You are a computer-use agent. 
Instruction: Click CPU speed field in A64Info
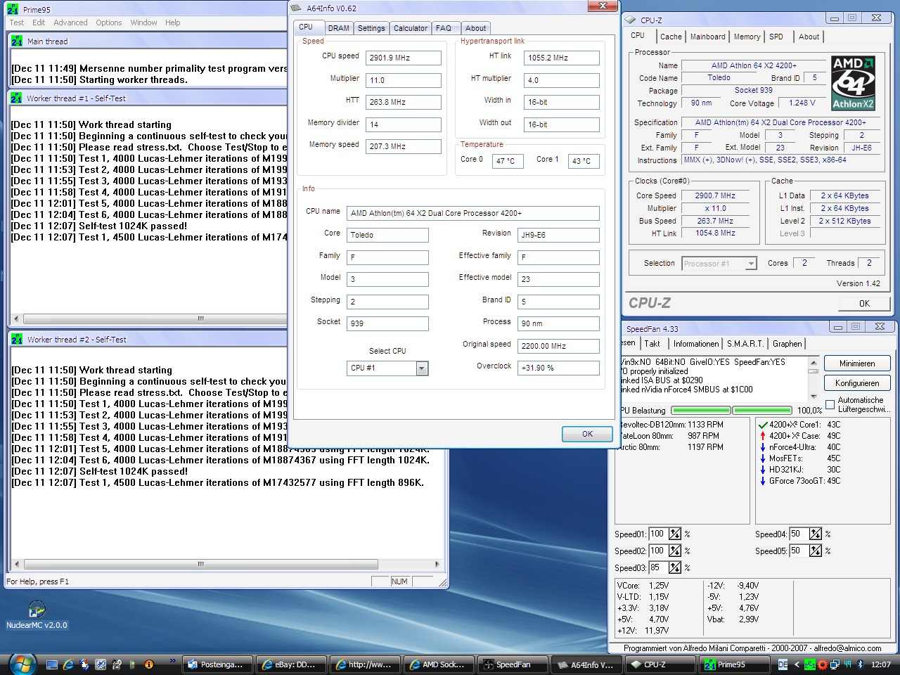point(403,58)
